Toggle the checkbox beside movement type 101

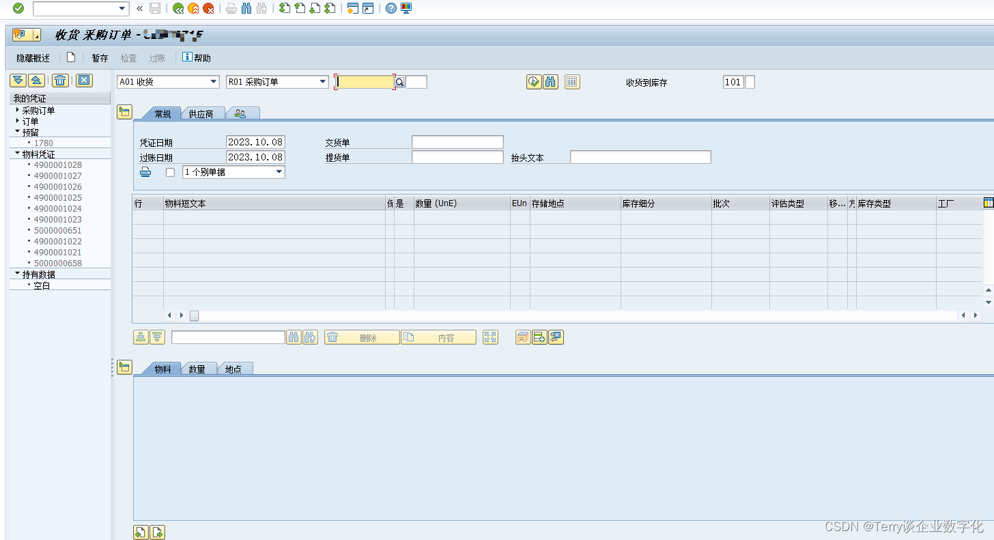pyautogui.click(x=749, y=82)
